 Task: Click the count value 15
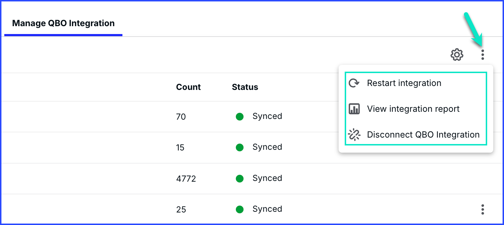point(180,147)
